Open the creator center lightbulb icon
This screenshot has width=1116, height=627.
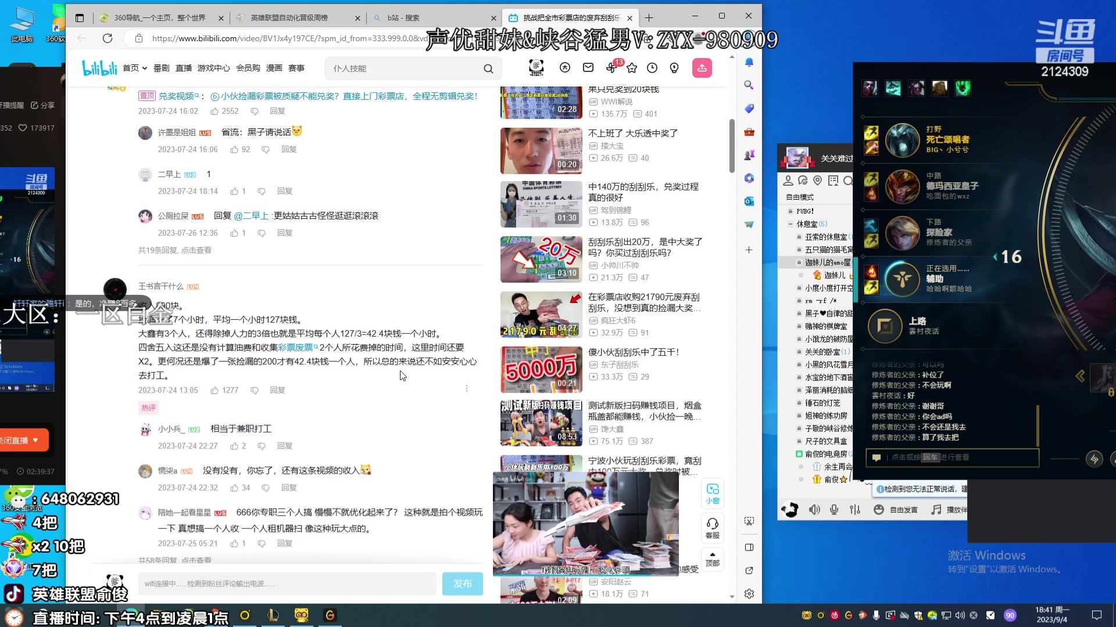(x=674, y=68)
